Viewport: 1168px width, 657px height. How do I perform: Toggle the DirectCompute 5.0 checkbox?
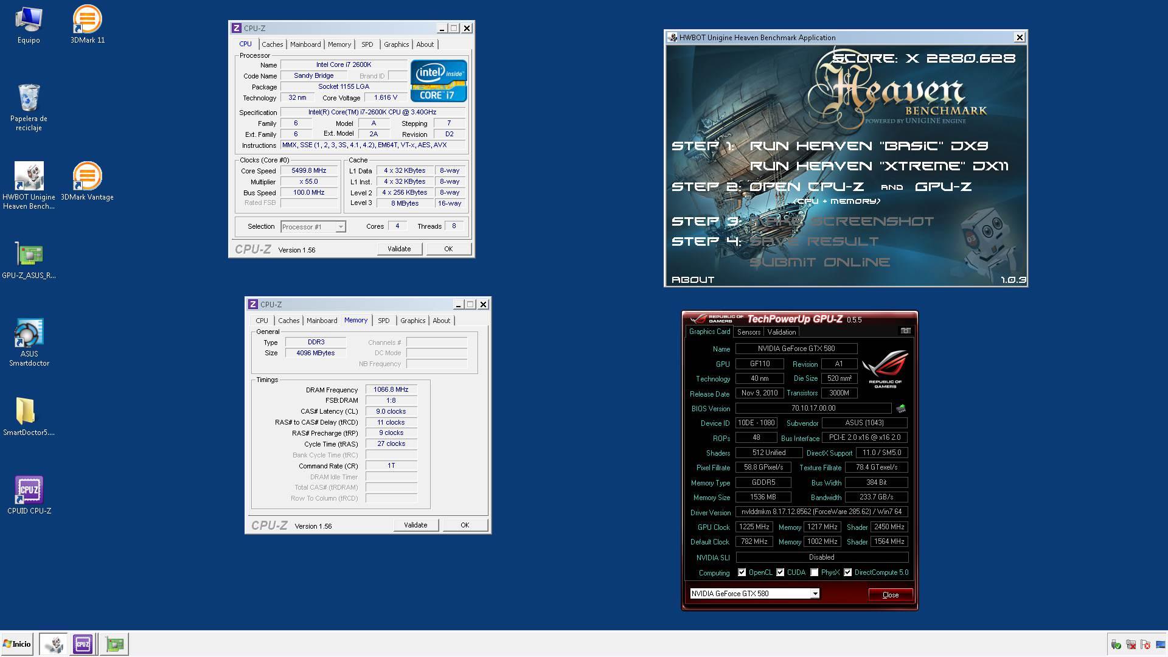847,572
